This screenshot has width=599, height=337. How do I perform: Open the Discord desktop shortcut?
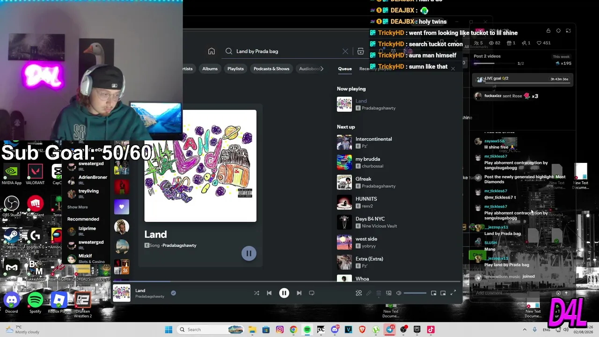pyautogui.click(x=11, y=303)
